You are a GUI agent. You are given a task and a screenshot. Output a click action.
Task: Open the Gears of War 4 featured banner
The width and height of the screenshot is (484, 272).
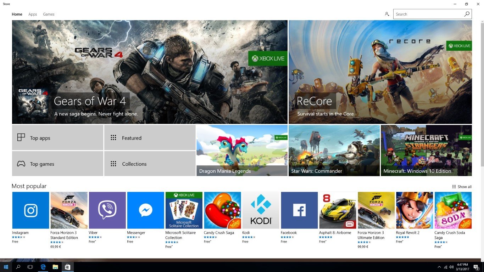pos(150,72)
